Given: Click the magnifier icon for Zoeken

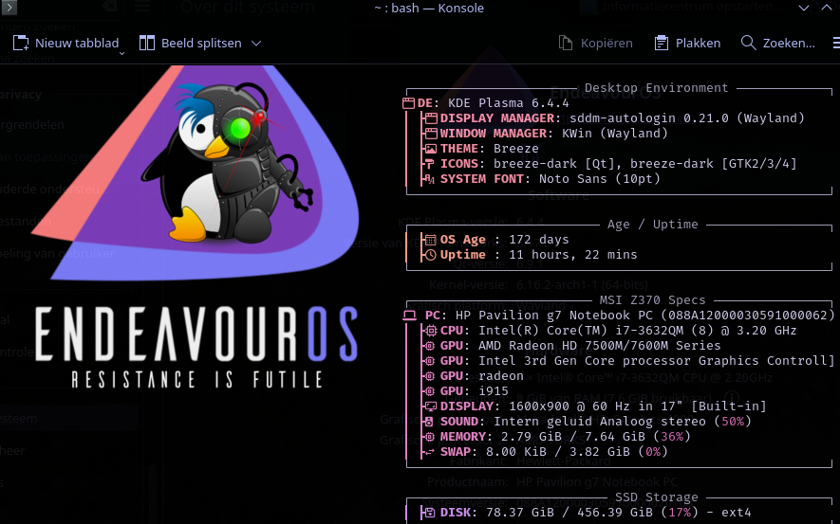Looking at the screenshot, I should (748, 43).
